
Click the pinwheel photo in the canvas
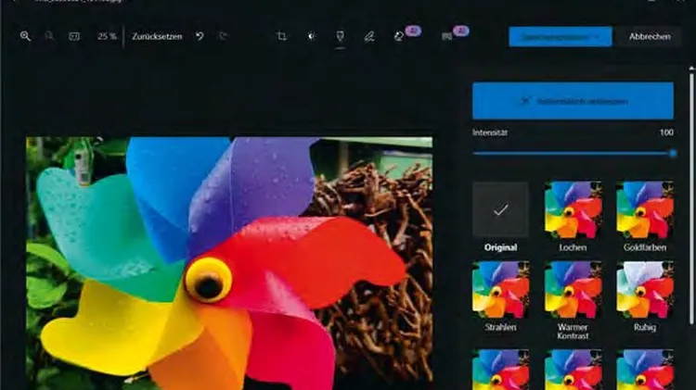[x=229, y=264]
